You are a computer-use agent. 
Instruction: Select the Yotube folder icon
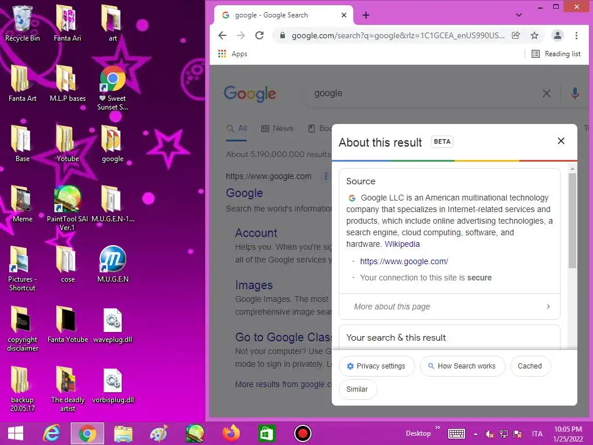[x=67, y=144]
